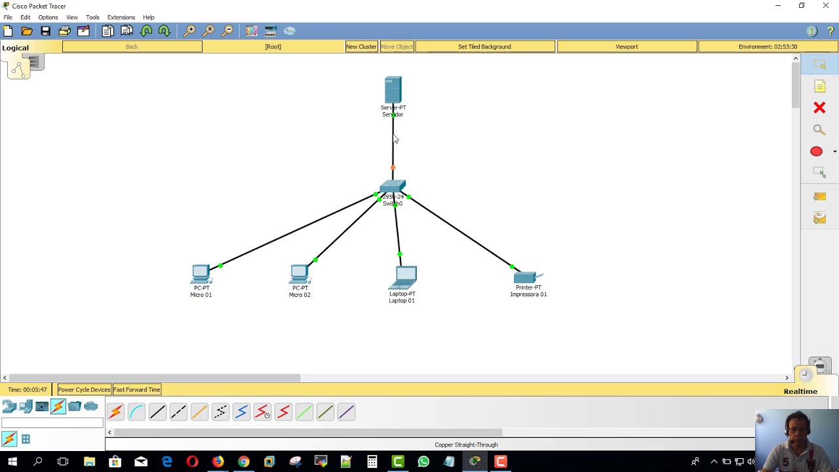
Task: Select the red ellipse drawing tool
Action: pos(816,151)
